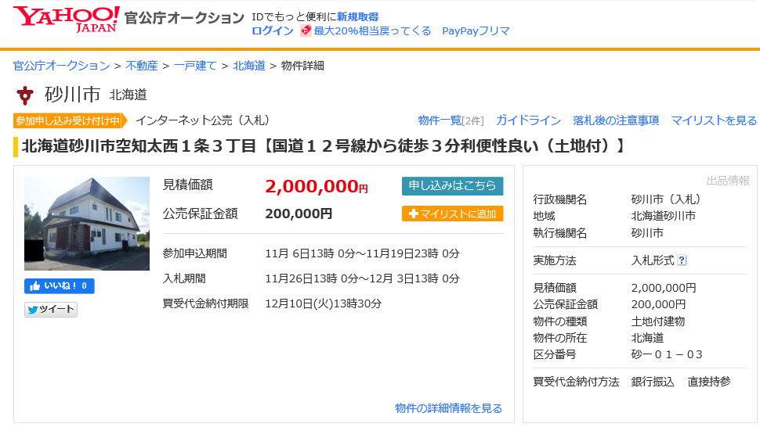This screenshot has height=438, width=760.
Task: Click the 新規取得 ID registration link
Action: (357, 16)
